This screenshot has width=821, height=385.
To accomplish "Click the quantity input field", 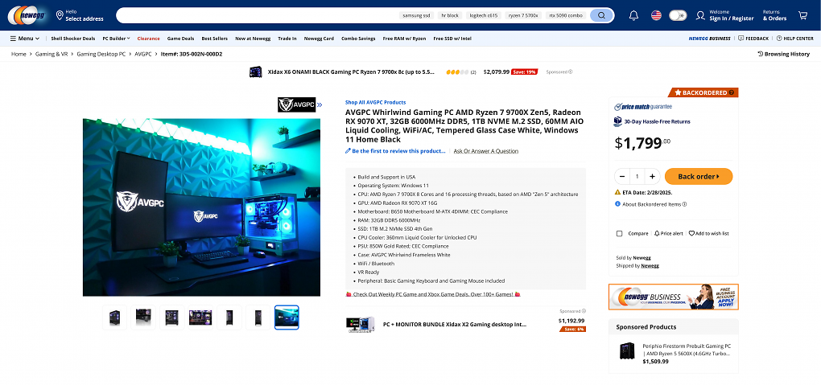I will pos(637,176).
